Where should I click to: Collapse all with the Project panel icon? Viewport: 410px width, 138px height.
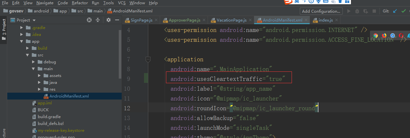click(97, 20)
